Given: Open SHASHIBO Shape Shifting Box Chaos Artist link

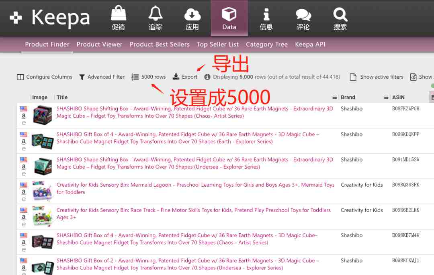Looking at the screenshot, I should [x=194, y=112].
